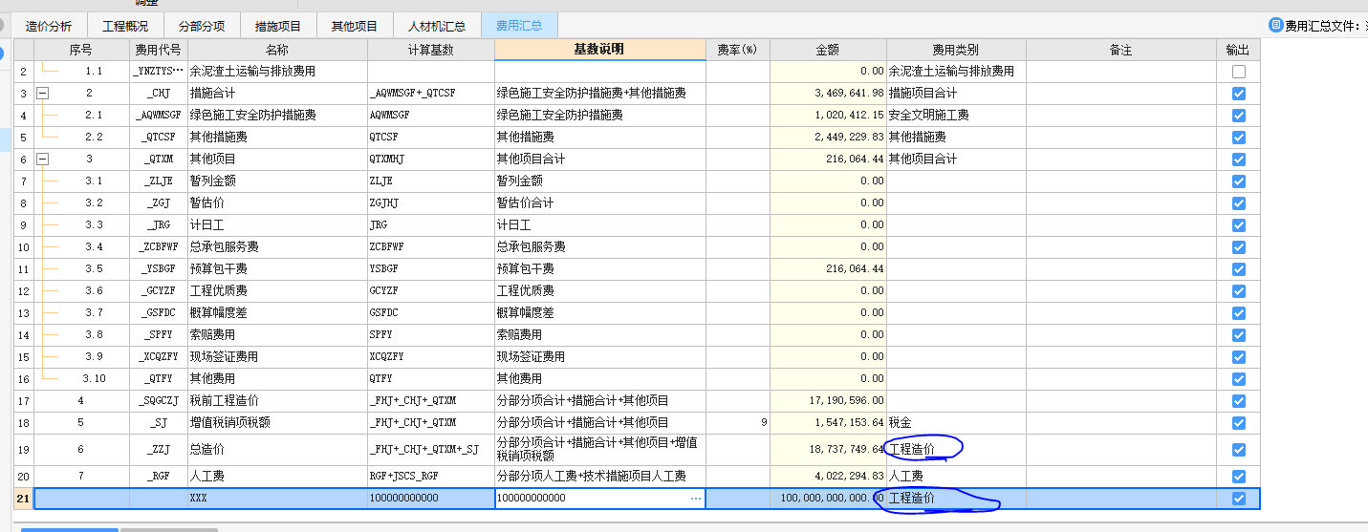Select the 措施项目 tab
The height and width of the screenshot is (532, 1368).
278,26
